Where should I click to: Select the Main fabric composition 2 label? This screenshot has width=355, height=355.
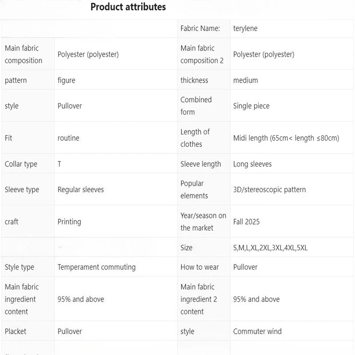pyautogui.click(x=202, y=54)
